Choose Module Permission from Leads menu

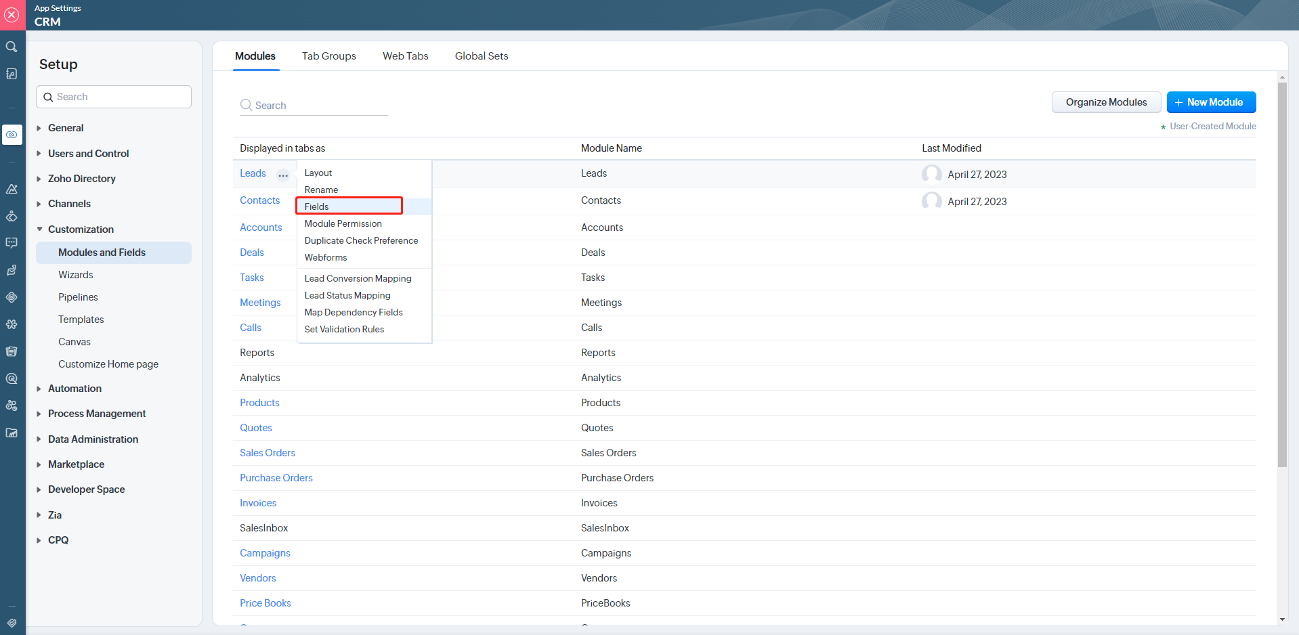[343, 224]
